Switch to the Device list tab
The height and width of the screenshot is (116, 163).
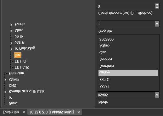coord(11,112)
